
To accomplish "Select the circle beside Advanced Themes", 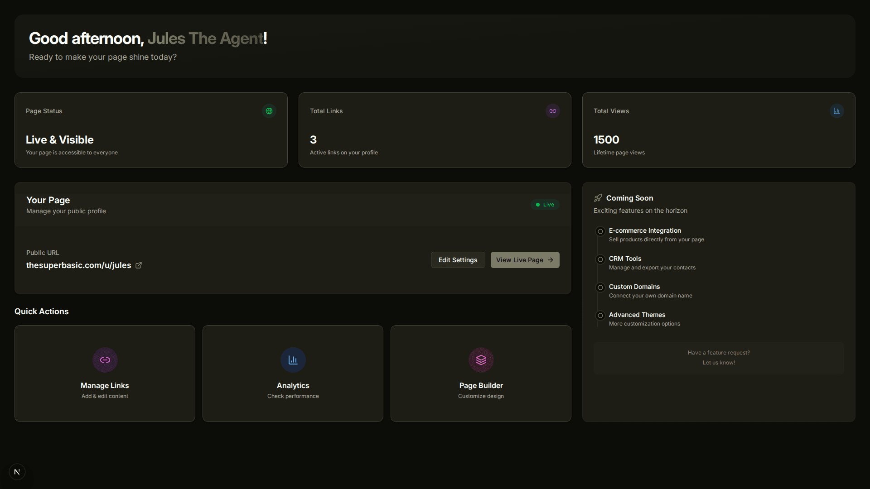I will 600,316.
